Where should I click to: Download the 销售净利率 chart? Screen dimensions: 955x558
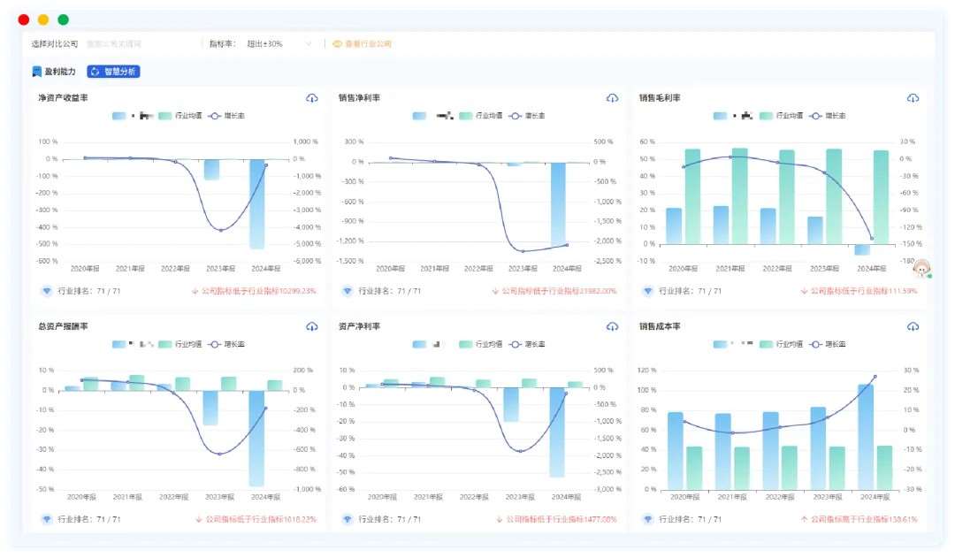pos(612,98)
